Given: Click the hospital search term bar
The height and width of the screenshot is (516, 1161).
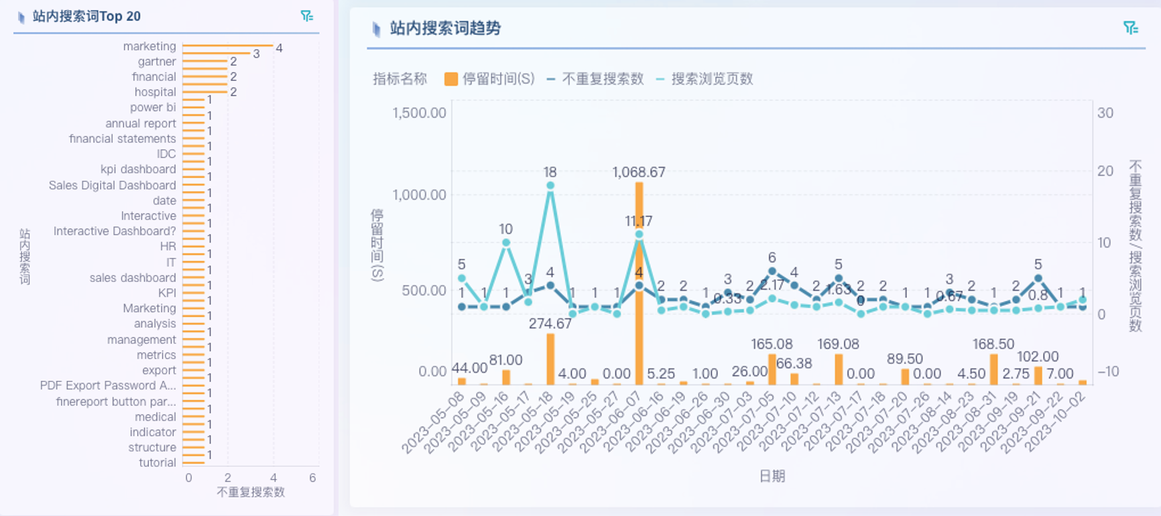Looking at the screenshot, I should (x=204, y=92).
